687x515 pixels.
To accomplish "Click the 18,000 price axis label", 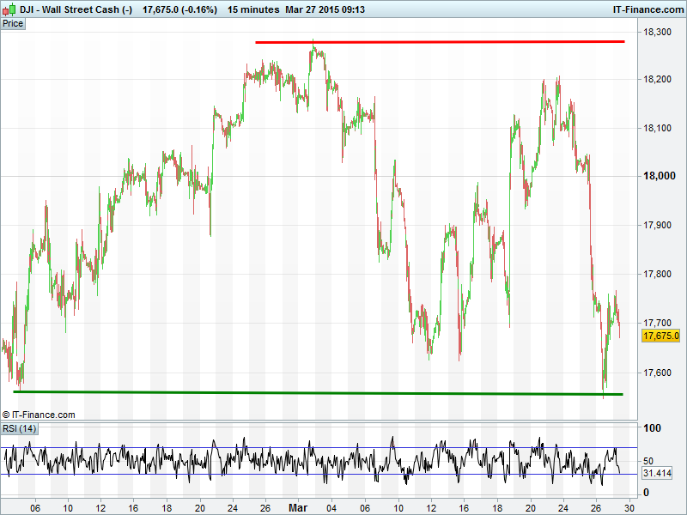I will (660, 177).
